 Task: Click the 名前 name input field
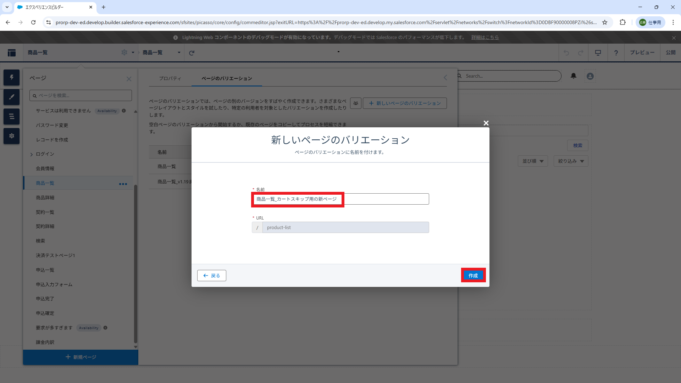pos(340,199)
